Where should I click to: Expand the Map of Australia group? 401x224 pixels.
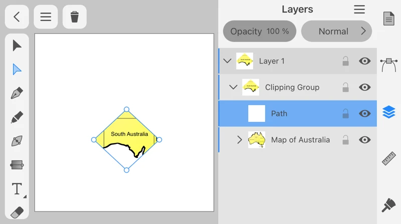[x=240, y=140]
